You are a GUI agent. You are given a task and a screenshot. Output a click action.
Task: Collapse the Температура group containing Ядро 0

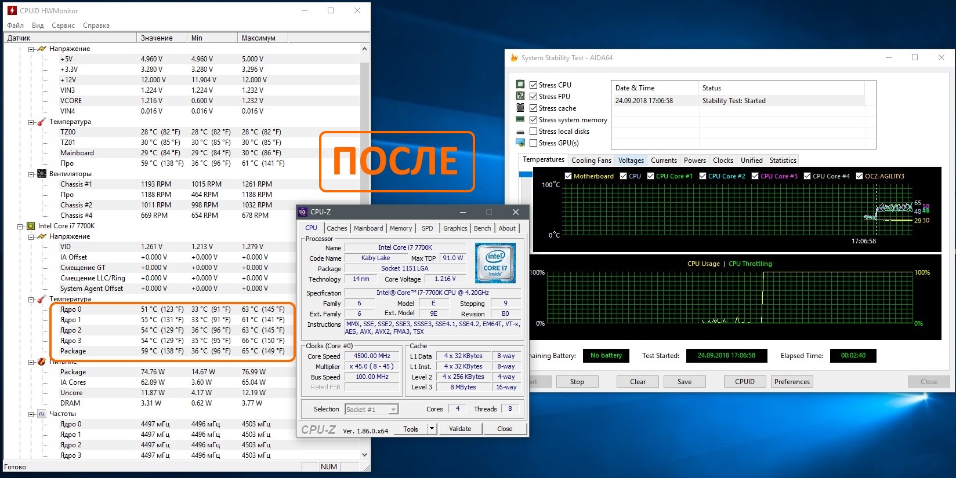click(x=31, y=299)
